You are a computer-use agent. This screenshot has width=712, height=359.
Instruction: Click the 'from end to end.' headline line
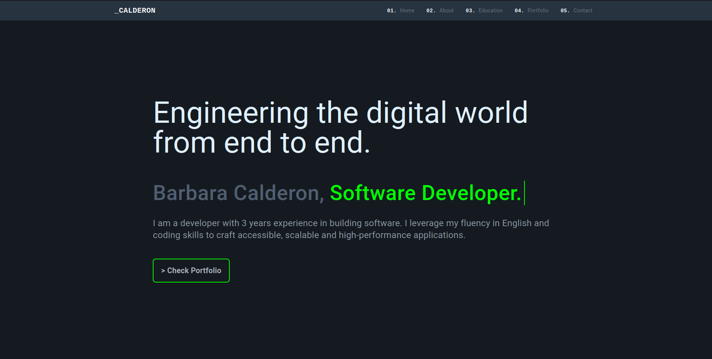coord(261,143)
